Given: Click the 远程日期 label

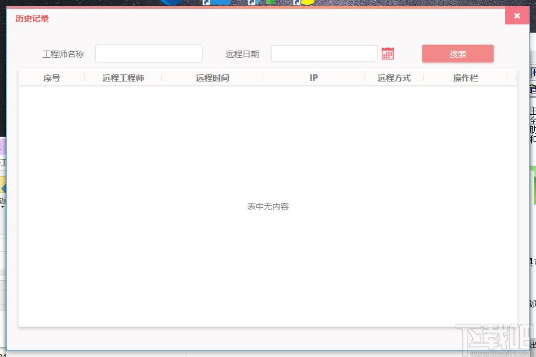Looking at the screenshot, I should 242,54.
